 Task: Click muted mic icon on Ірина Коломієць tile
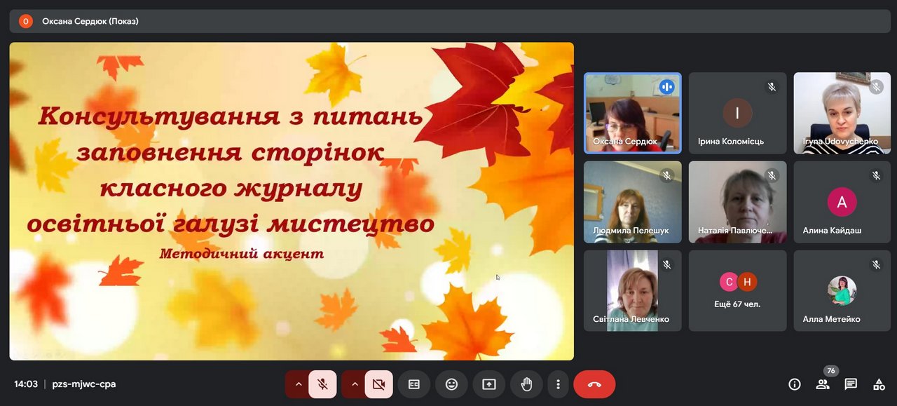(x=772, y=87)
